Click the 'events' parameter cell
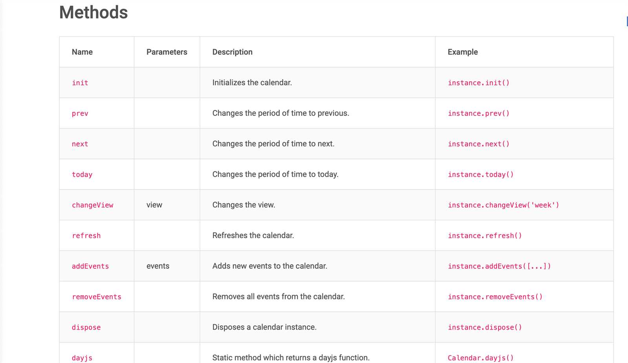Screen dimensions: 628x363 (x=158, y=266)
